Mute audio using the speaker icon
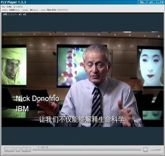The height and width of the screenshot is (156, 165). [145, 149]
